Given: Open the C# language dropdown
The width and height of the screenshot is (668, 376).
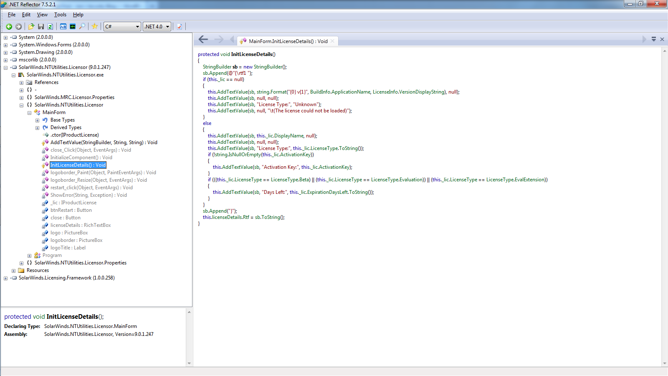Looking at the screenshot, I should 122,26.
